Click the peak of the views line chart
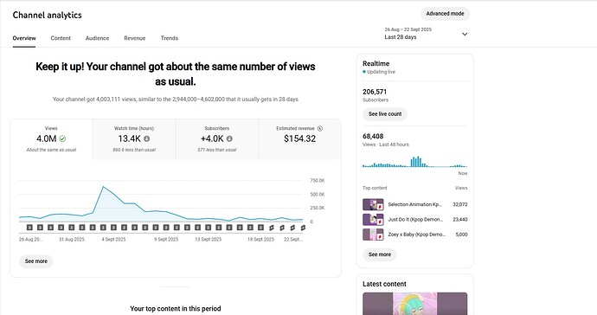Viewport: 597px width, 315px height. tap(103, 187)
